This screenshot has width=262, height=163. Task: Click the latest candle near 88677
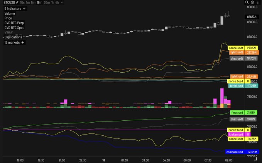point(229,16)
